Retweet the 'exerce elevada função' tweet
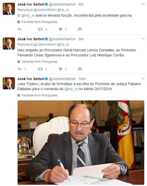 point(40,29)
